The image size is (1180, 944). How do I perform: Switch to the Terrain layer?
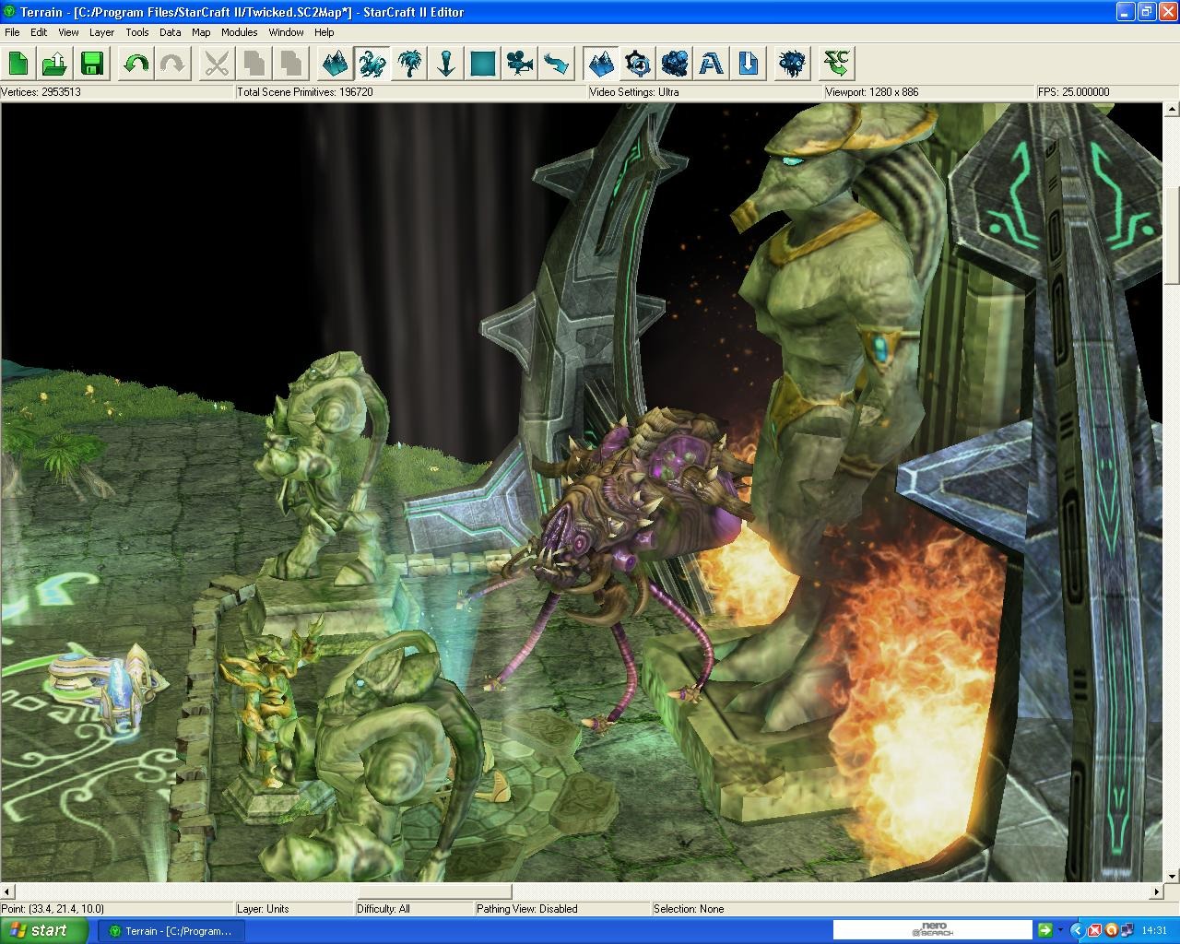pyautogui.click(x=335, y=64)
